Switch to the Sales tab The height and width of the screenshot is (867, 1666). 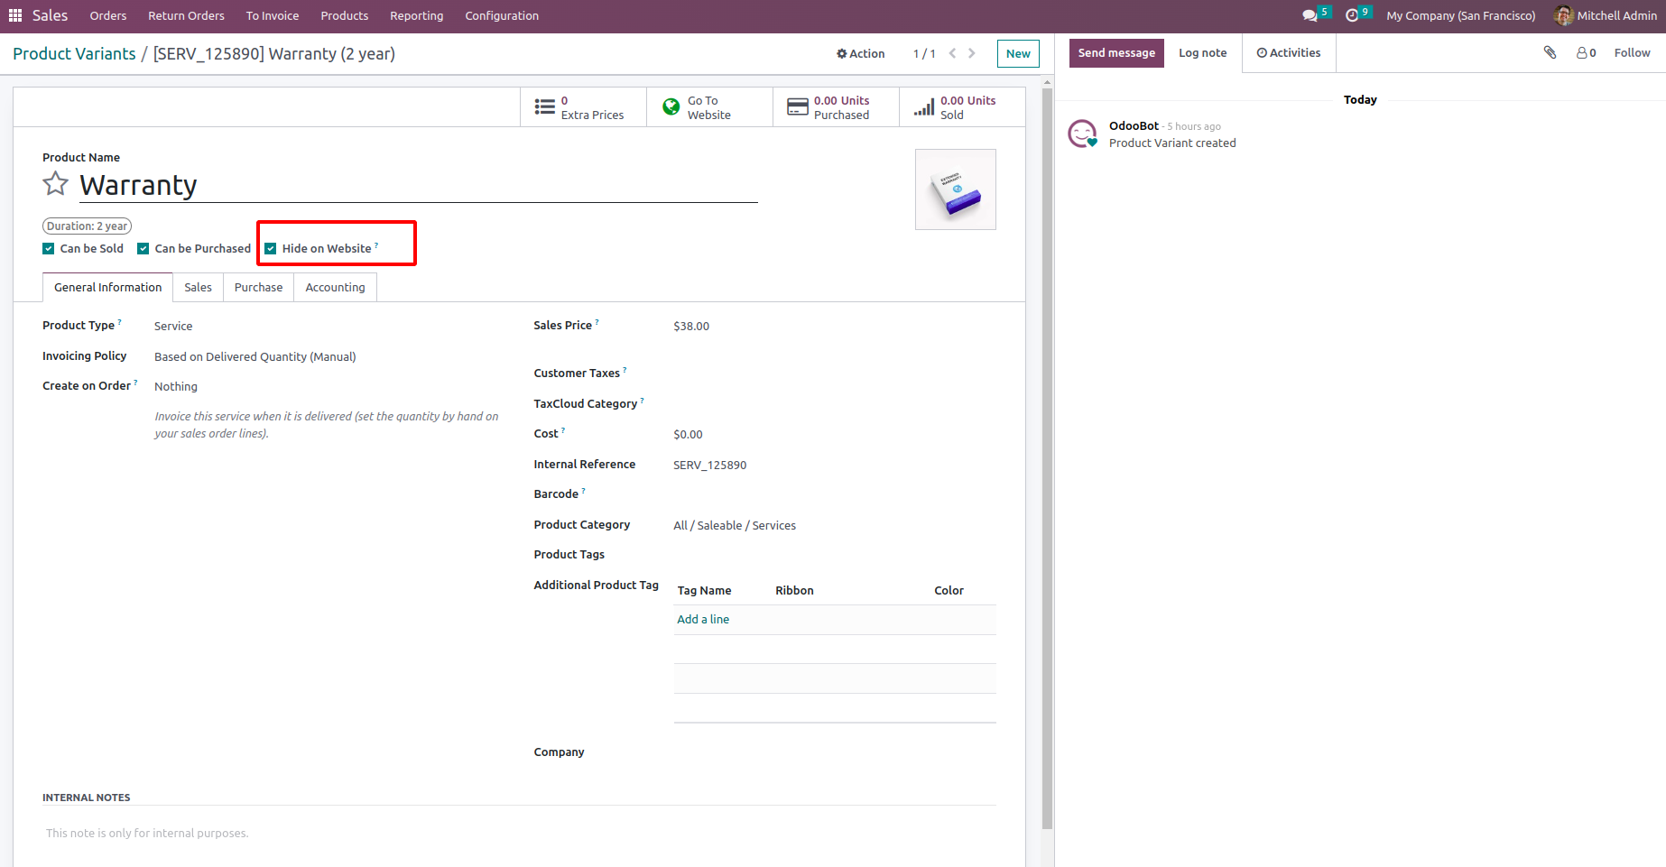(199, 287)
